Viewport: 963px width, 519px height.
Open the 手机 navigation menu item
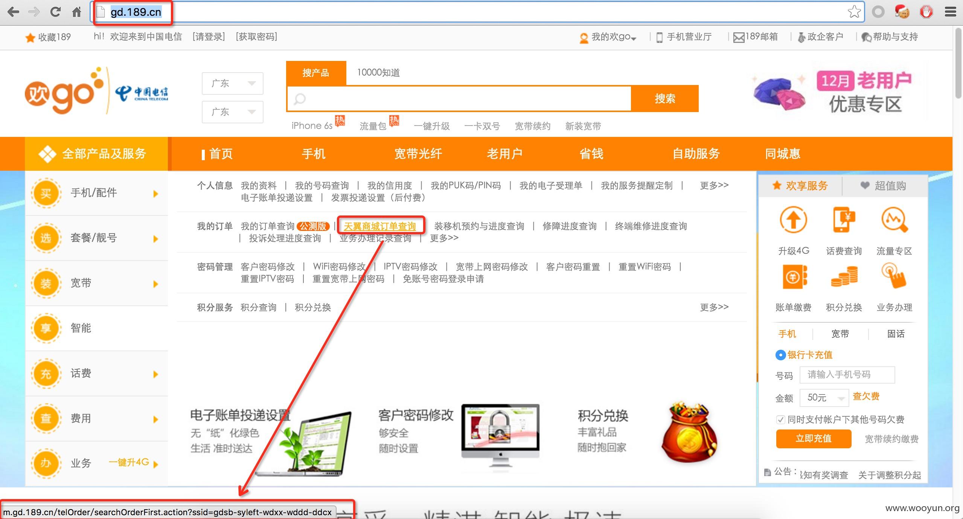[x=314, y=154]
